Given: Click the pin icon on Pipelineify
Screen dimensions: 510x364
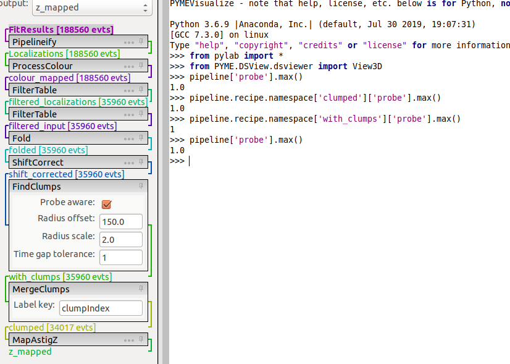Looking at the screenshot, I should pos(141,41).
